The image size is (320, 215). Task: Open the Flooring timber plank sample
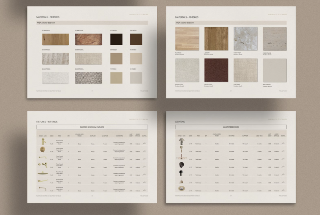pyautogui.click(x=187, y=39)
